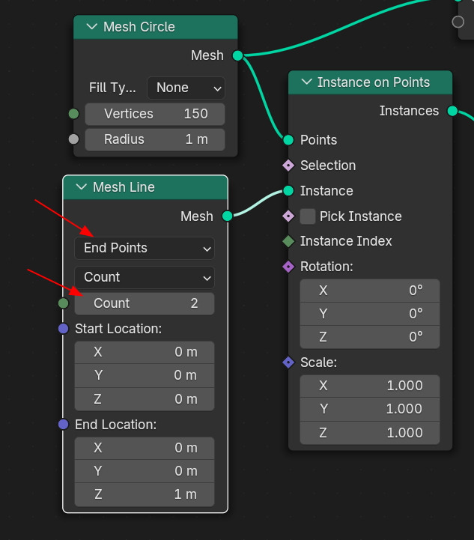474x540 pixels.
Task: Click Scale Z 1.000 field
Action: (370, 433)
